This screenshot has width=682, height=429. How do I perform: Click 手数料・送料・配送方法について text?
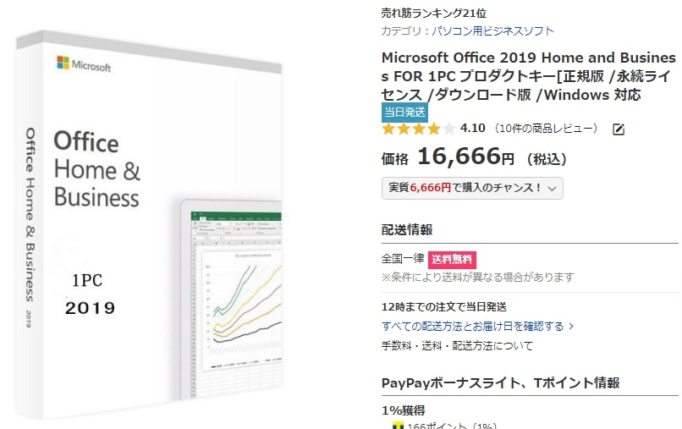point(458,345)
